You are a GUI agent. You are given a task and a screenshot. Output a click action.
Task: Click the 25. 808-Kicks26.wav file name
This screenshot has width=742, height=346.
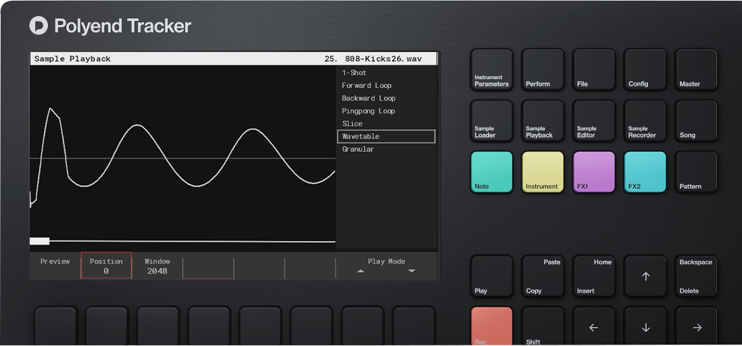tap(373, 59)
